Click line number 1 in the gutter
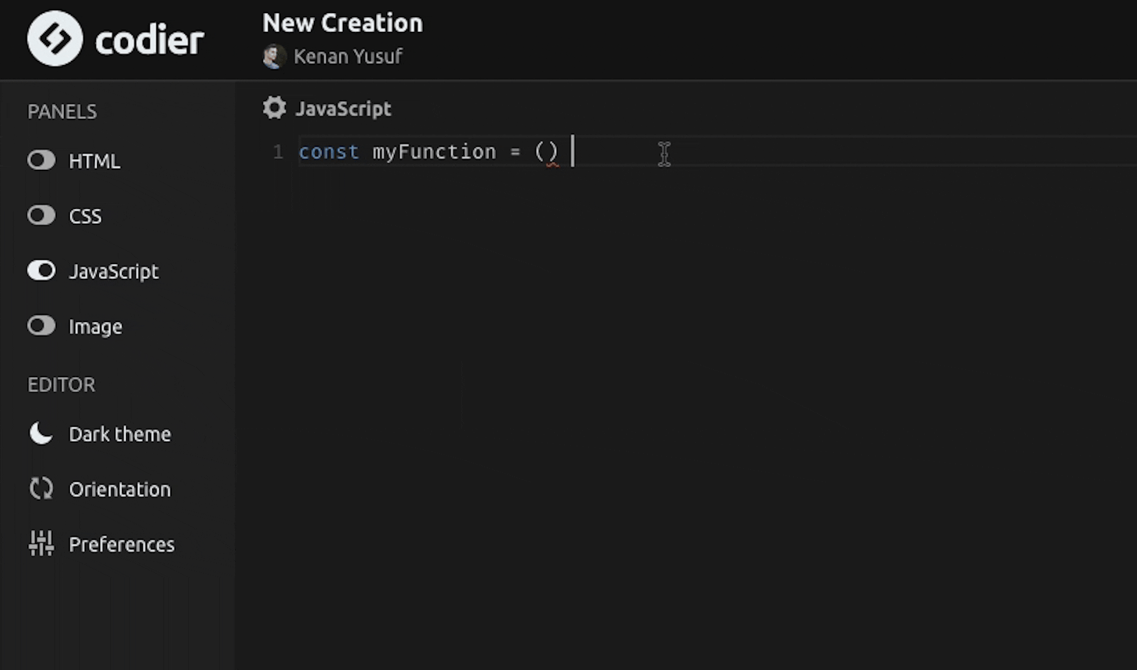Viewport: 1137px width, 670px height. (278, 152)
